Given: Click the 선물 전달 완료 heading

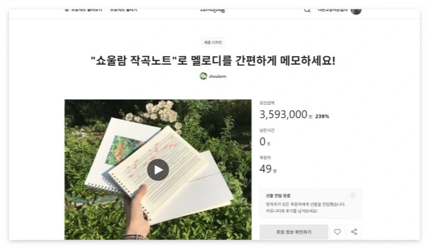Looking at the screenshot, I should pyautogui.click(x=278, y=196).
